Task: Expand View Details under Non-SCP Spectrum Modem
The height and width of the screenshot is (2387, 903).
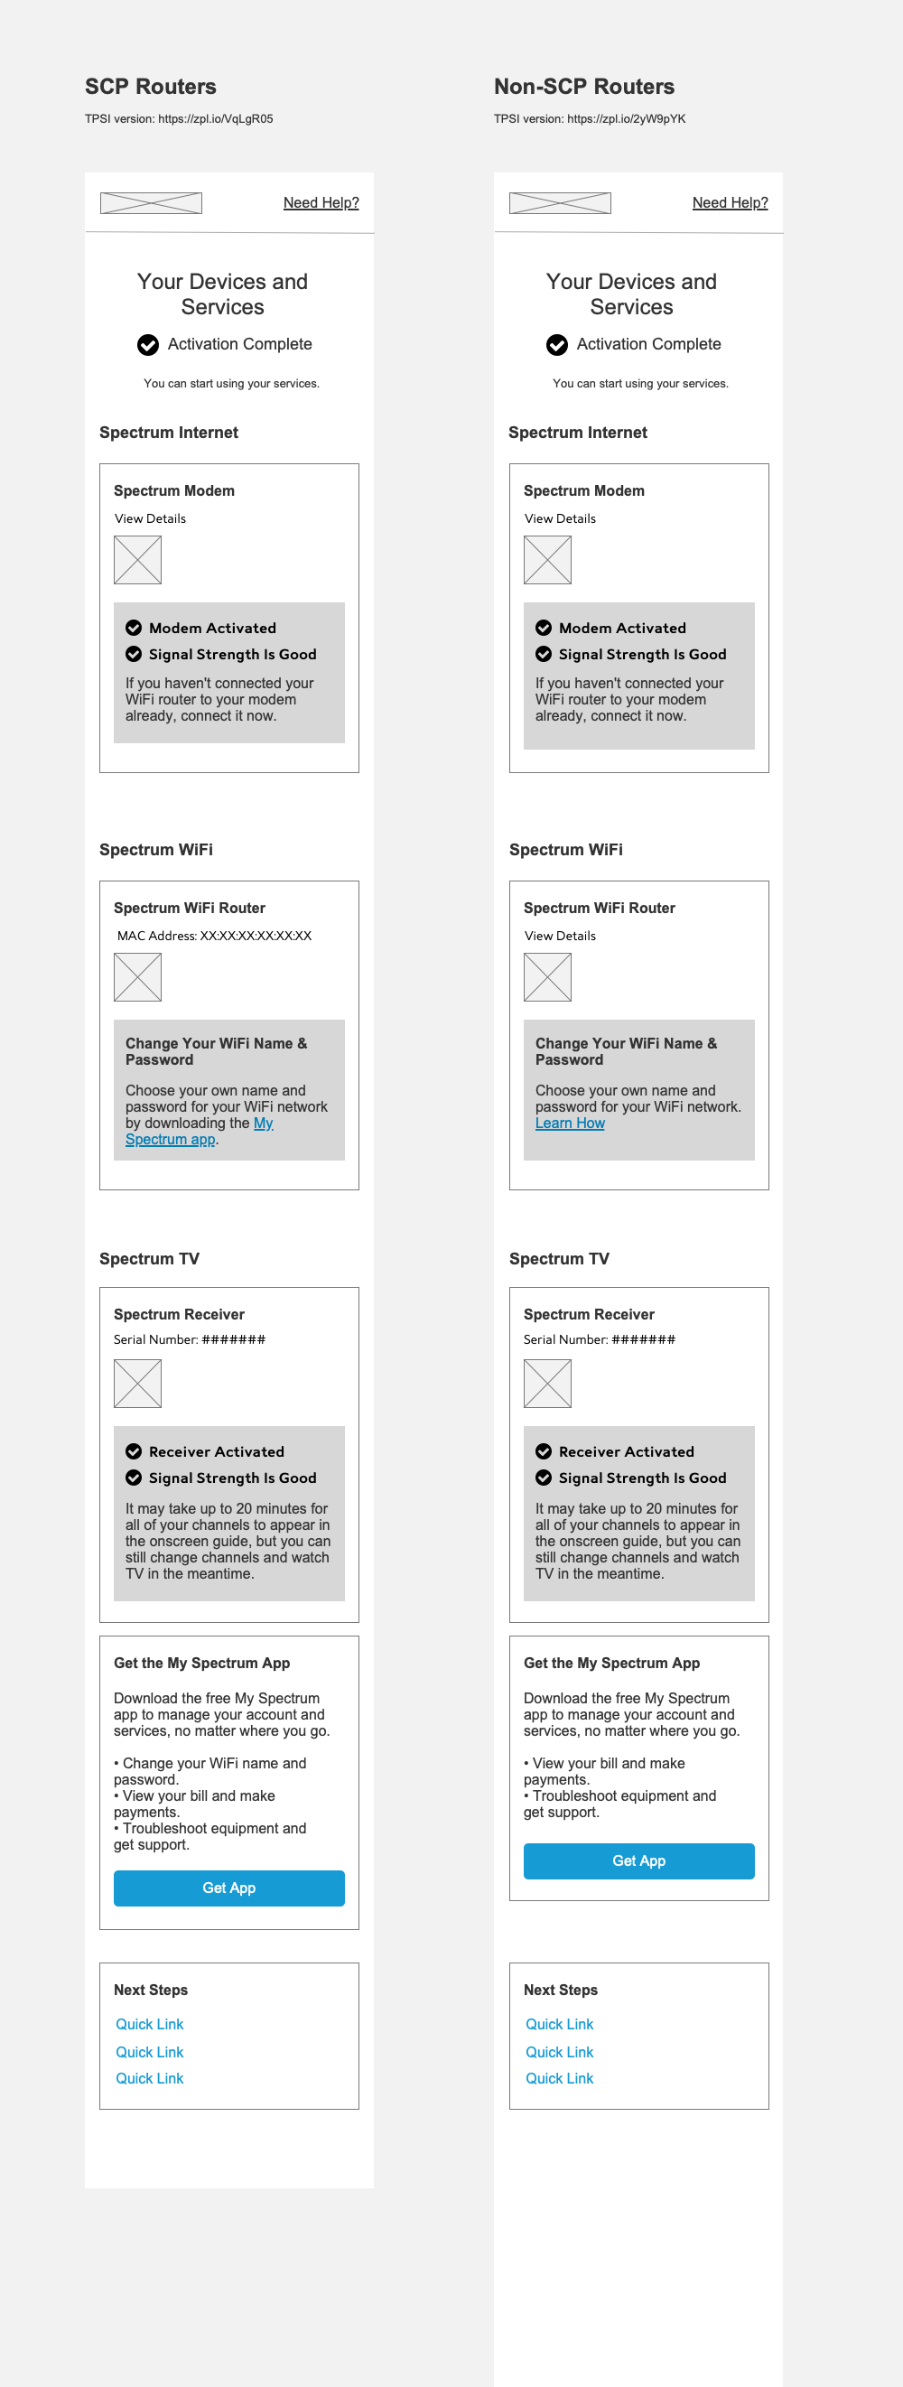Action: (x=559, y=519)
